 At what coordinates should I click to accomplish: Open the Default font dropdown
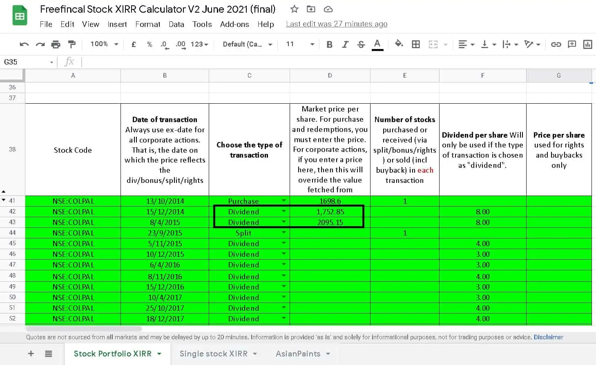click(248, 44)
